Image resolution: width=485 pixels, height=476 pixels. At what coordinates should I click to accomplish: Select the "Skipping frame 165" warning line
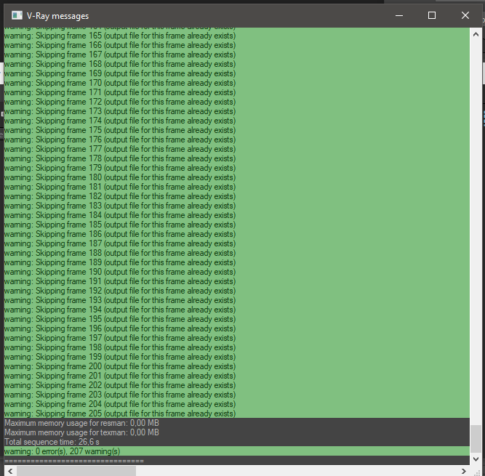[x=119, y=45]
